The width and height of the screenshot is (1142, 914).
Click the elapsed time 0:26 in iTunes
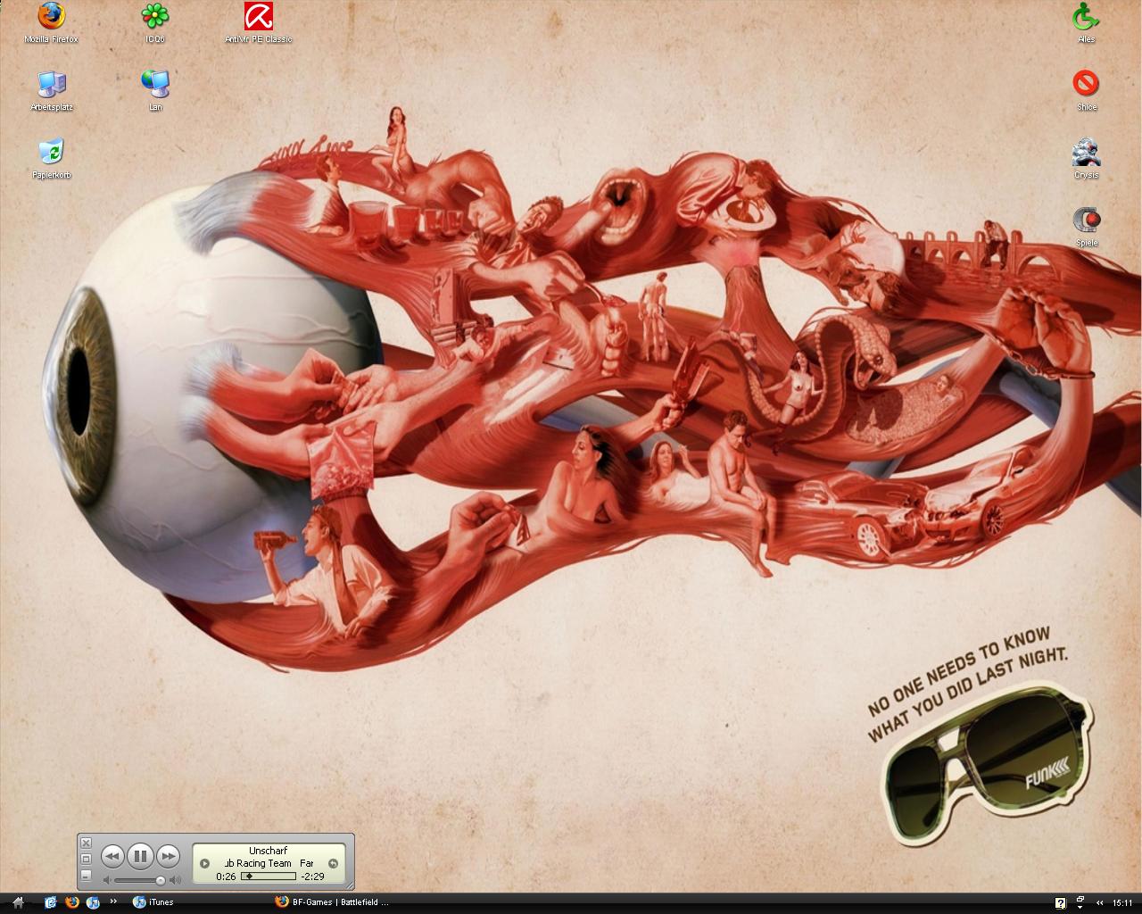[x=226, y=877]
